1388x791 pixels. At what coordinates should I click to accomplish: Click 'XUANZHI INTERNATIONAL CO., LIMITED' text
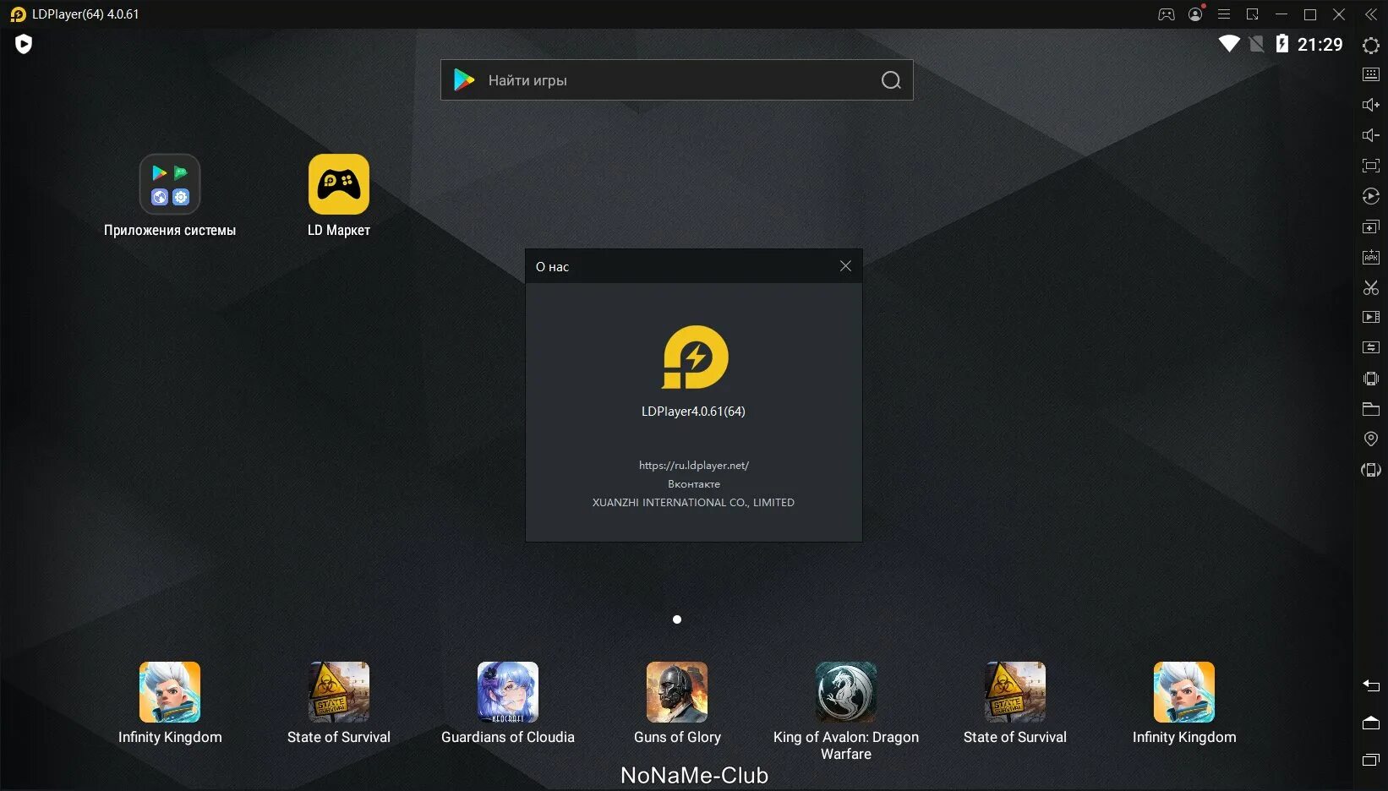point(693,503)
